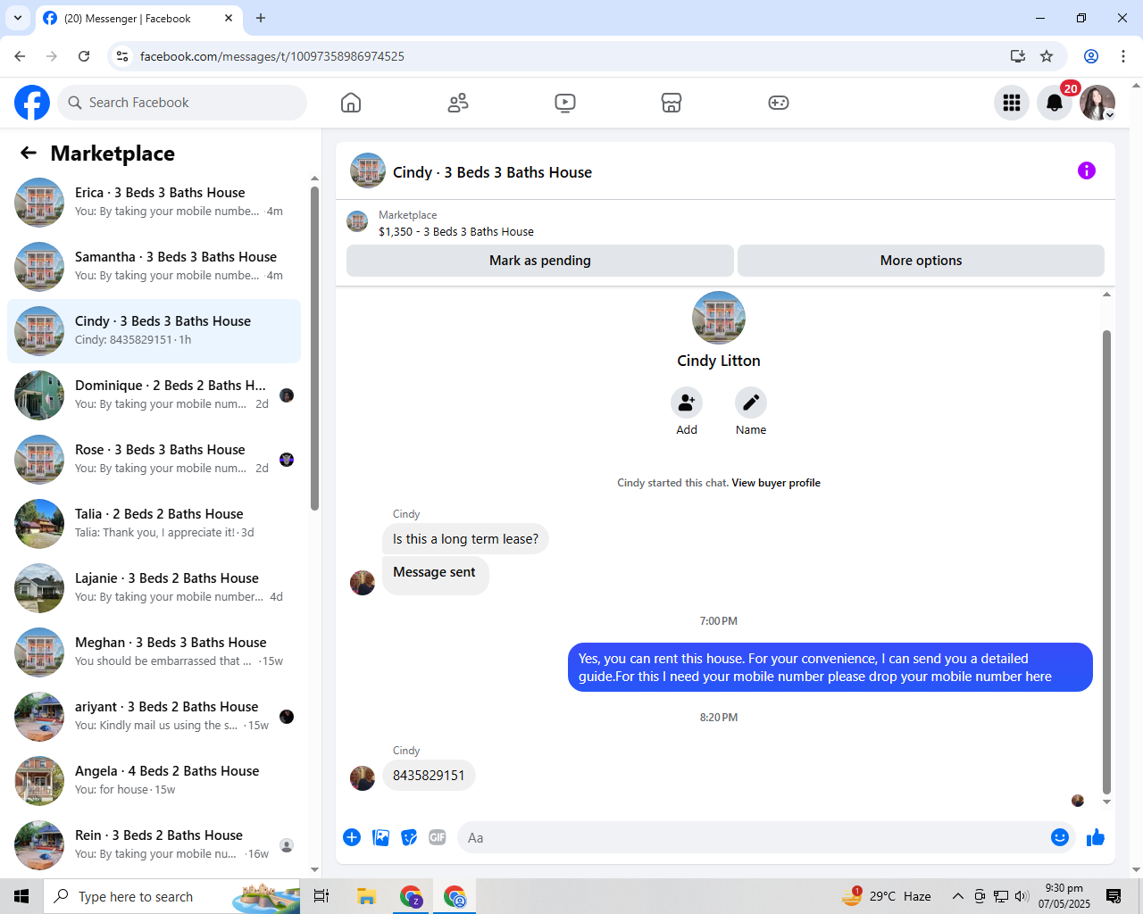Go back using Marketplace back arrow
This screenshot has height=914, width=1143.
tap(29, 154)
